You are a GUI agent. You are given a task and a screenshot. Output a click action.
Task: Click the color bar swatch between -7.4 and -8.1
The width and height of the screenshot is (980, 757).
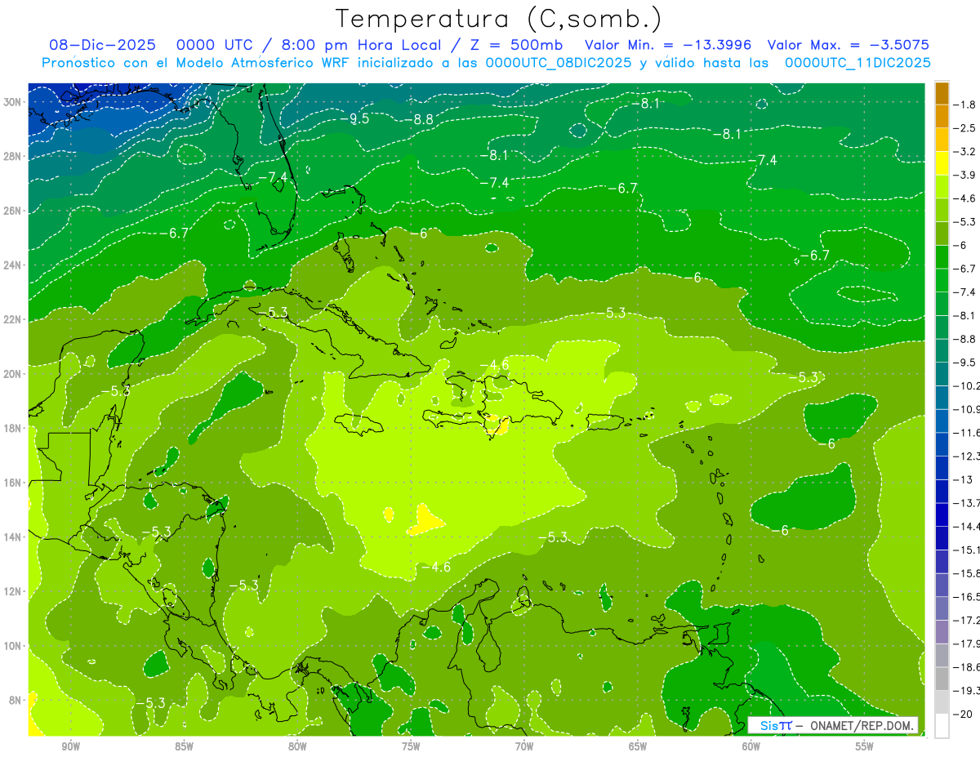click(x=942, y=304)
